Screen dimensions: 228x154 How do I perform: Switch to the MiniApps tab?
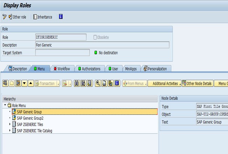131,69
